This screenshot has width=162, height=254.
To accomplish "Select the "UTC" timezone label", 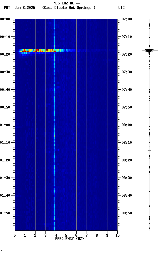I will 122,8.
